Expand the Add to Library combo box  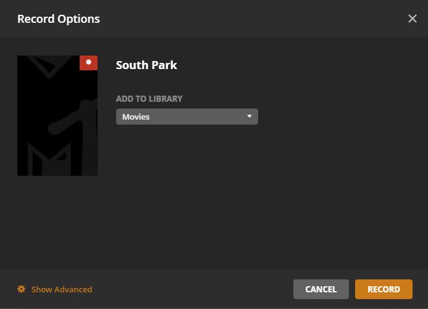point(187,117)
